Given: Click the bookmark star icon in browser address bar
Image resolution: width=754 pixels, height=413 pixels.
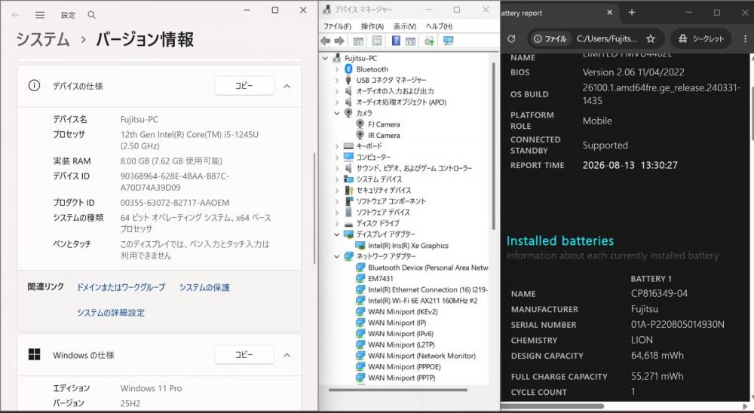Looking at the screenshot, I should click(x=651, y=38).
